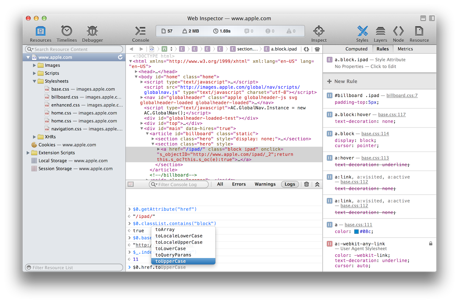Select toUpperCase from the autocomplete list
This screenshot has width=459, height=303.
170,261
